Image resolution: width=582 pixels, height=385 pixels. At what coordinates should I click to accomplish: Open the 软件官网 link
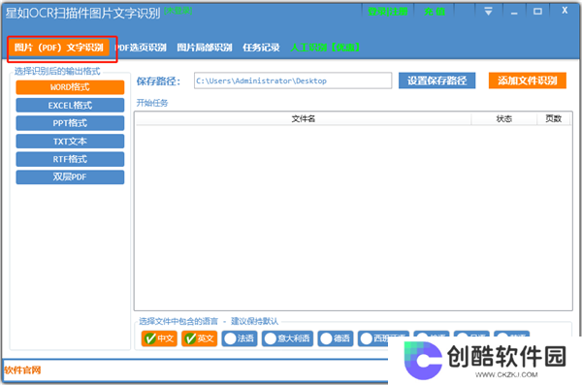(22, 370)
